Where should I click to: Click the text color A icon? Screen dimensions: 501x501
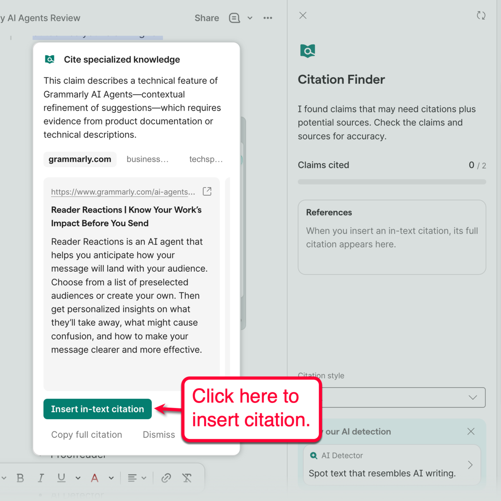tap(95, 478)
